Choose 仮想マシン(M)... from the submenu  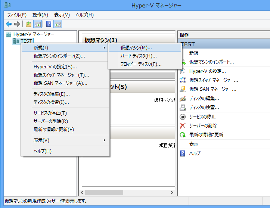(x=145, y=48)
